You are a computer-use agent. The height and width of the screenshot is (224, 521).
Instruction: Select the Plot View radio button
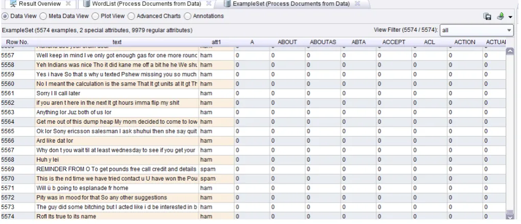pyautogui.click(x=96, y=16)
